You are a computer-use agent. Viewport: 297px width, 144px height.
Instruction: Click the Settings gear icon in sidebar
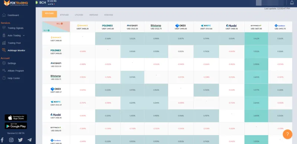4,63
